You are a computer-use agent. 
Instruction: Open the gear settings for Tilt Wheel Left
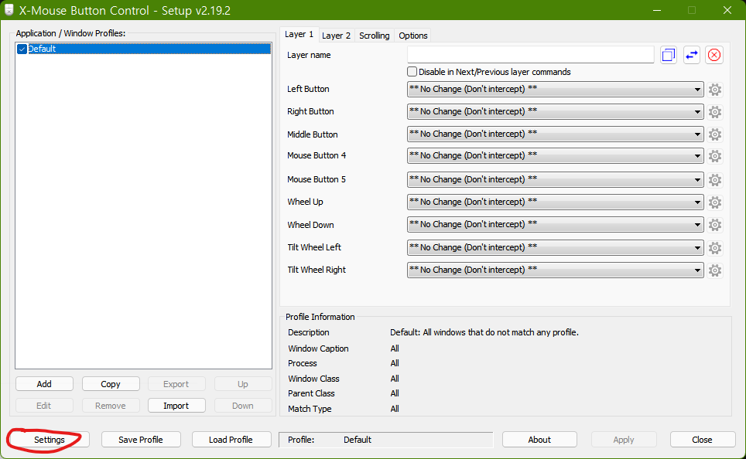click(x=715, y=247)
